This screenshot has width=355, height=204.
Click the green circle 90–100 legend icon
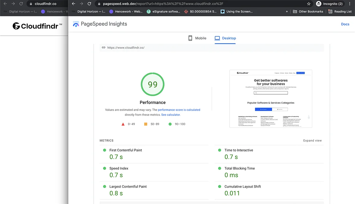(x=170, y=124)
